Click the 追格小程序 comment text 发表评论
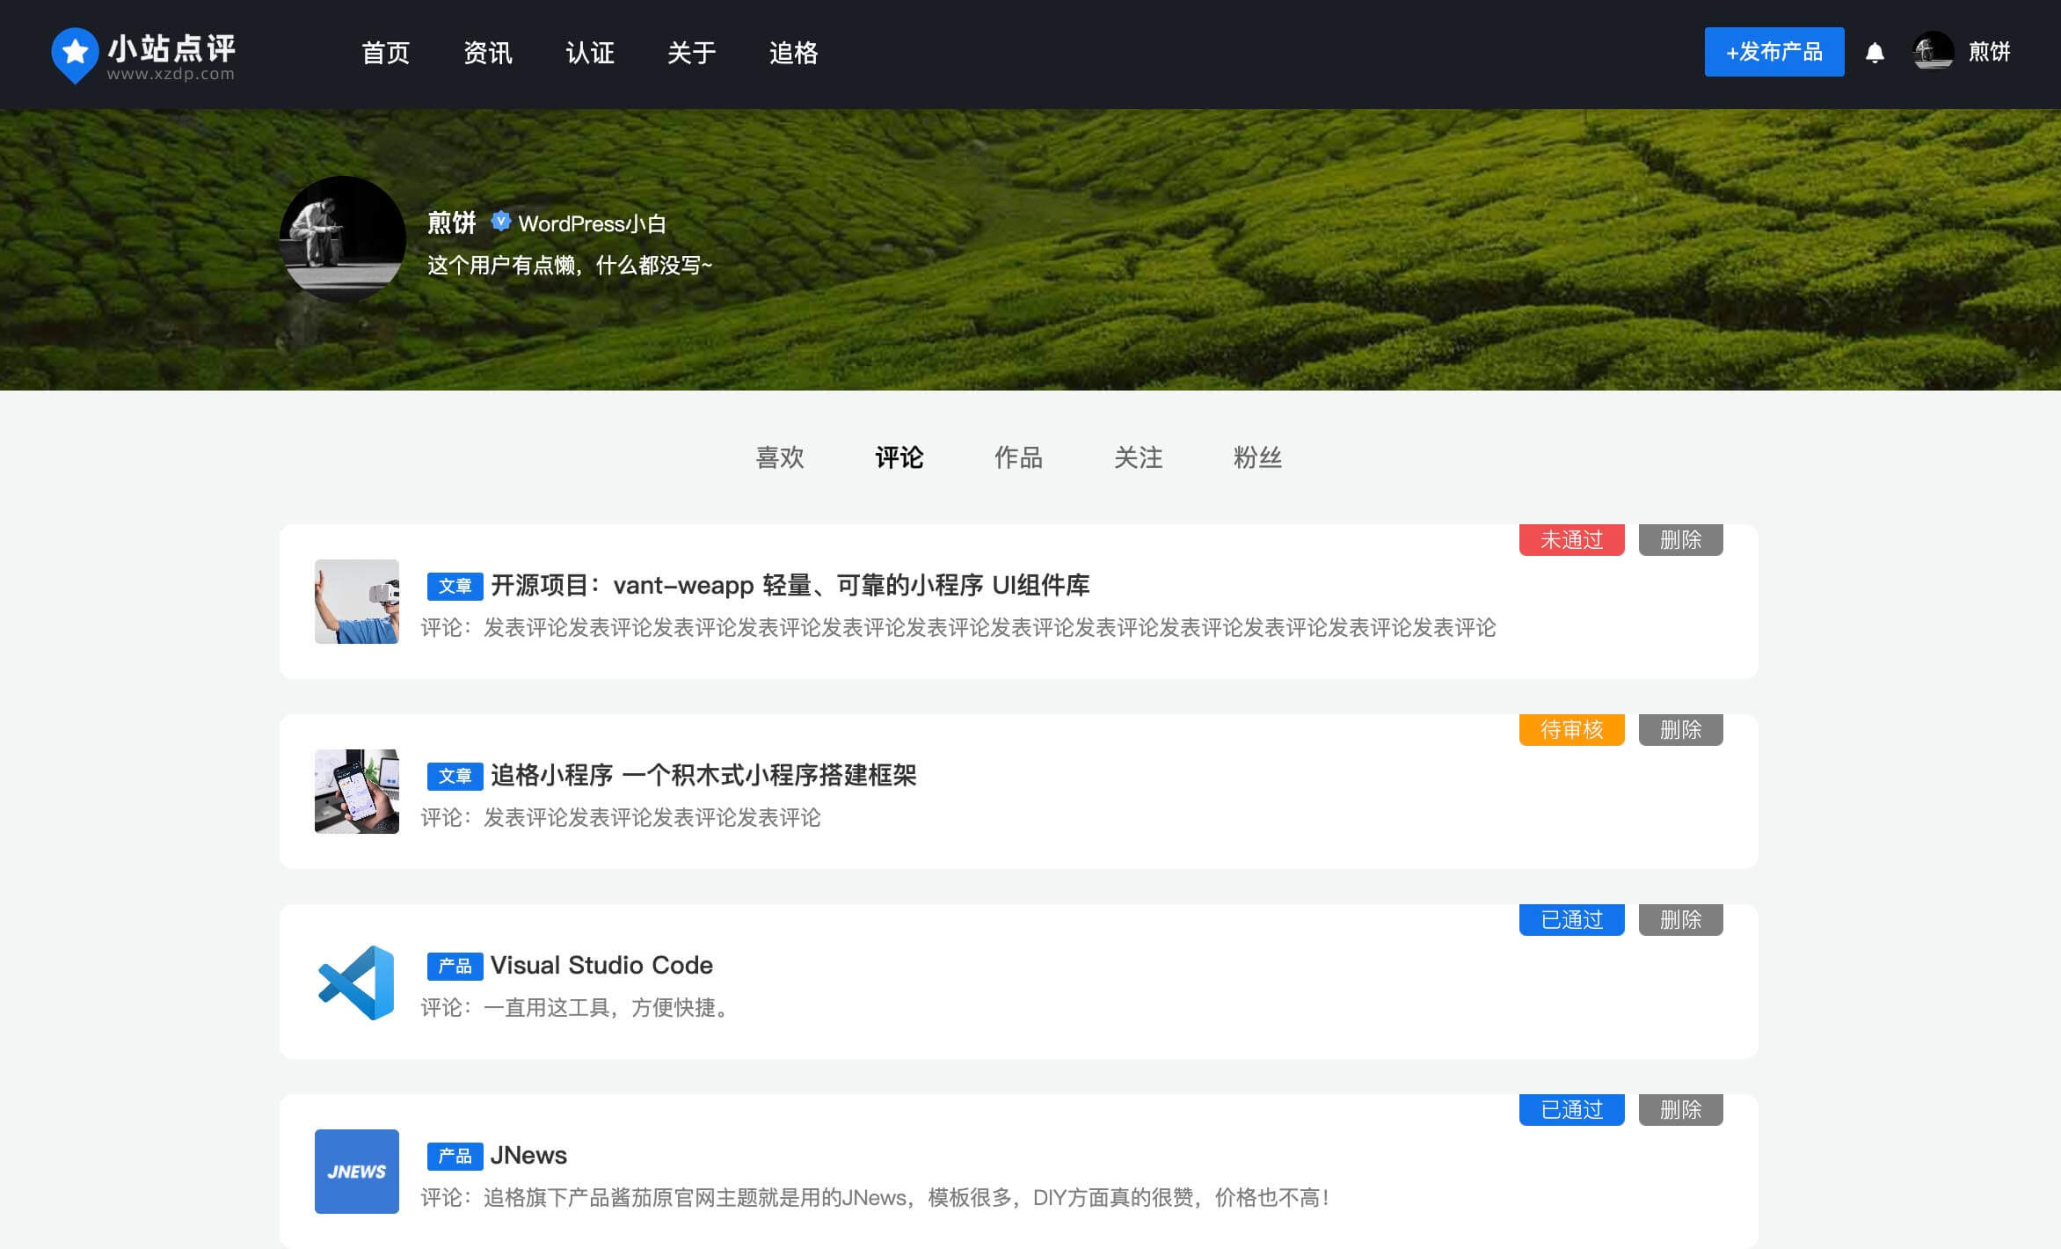 tap(652, 817)
